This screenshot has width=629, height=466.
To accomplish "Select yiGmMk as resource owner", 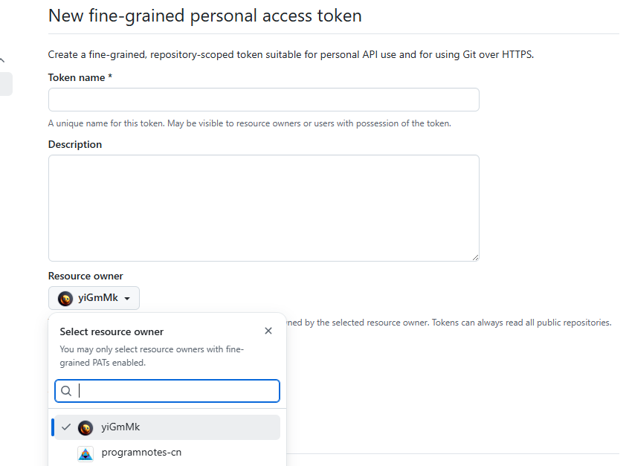I will click(120, 427).
